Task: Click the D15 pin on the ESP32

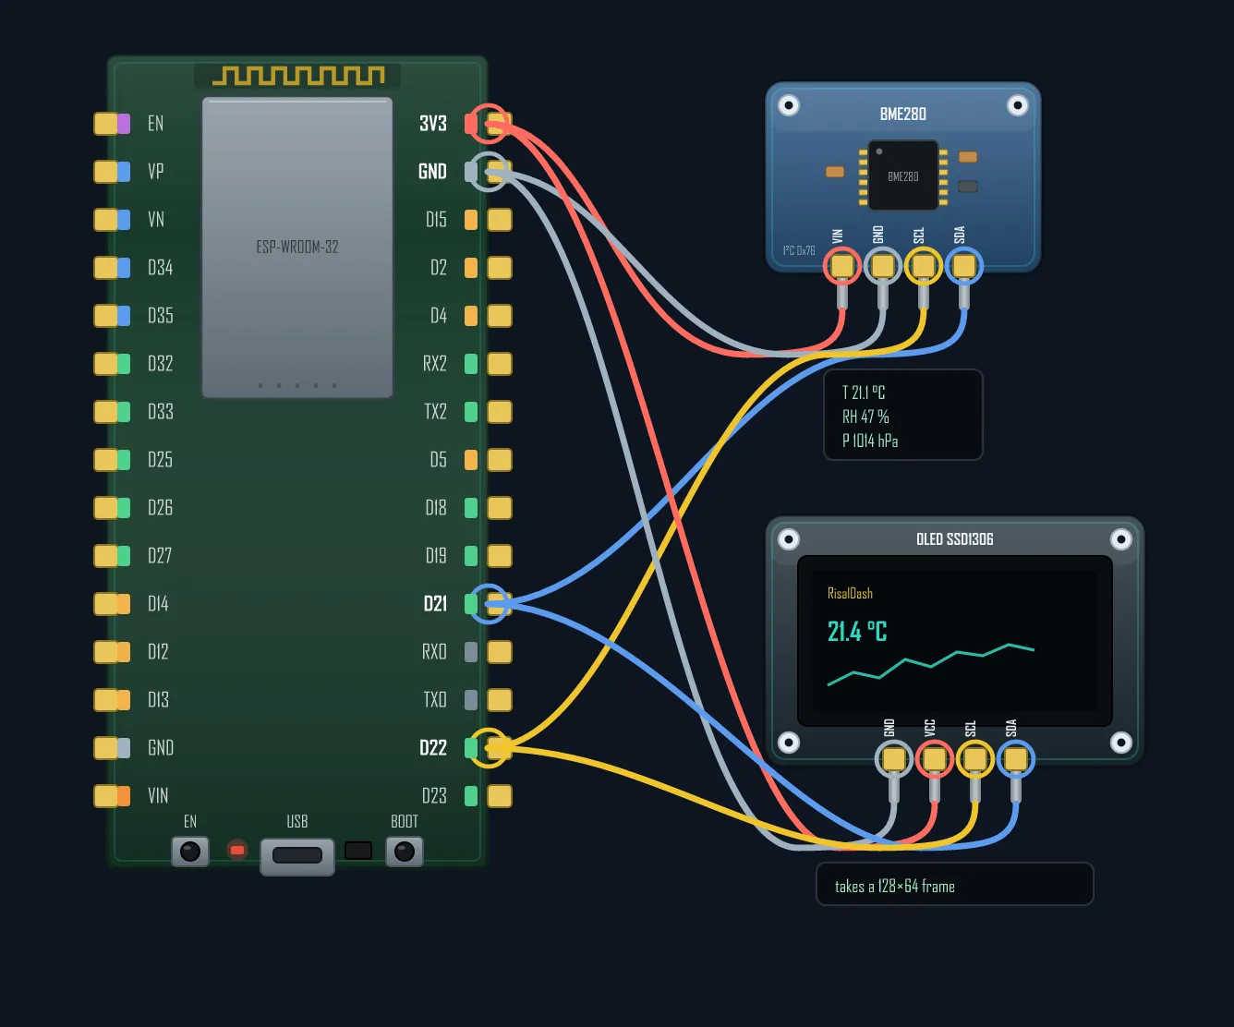Action: click(500, 219)
